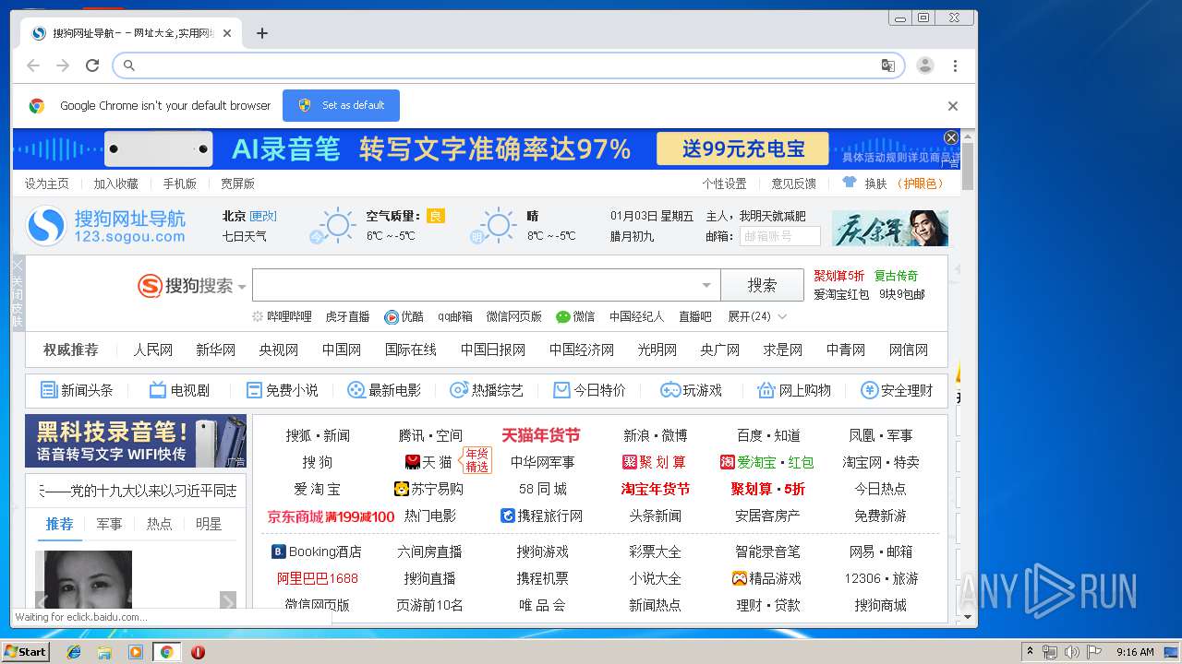Close the Sogou navigation tab

point(227,33)
